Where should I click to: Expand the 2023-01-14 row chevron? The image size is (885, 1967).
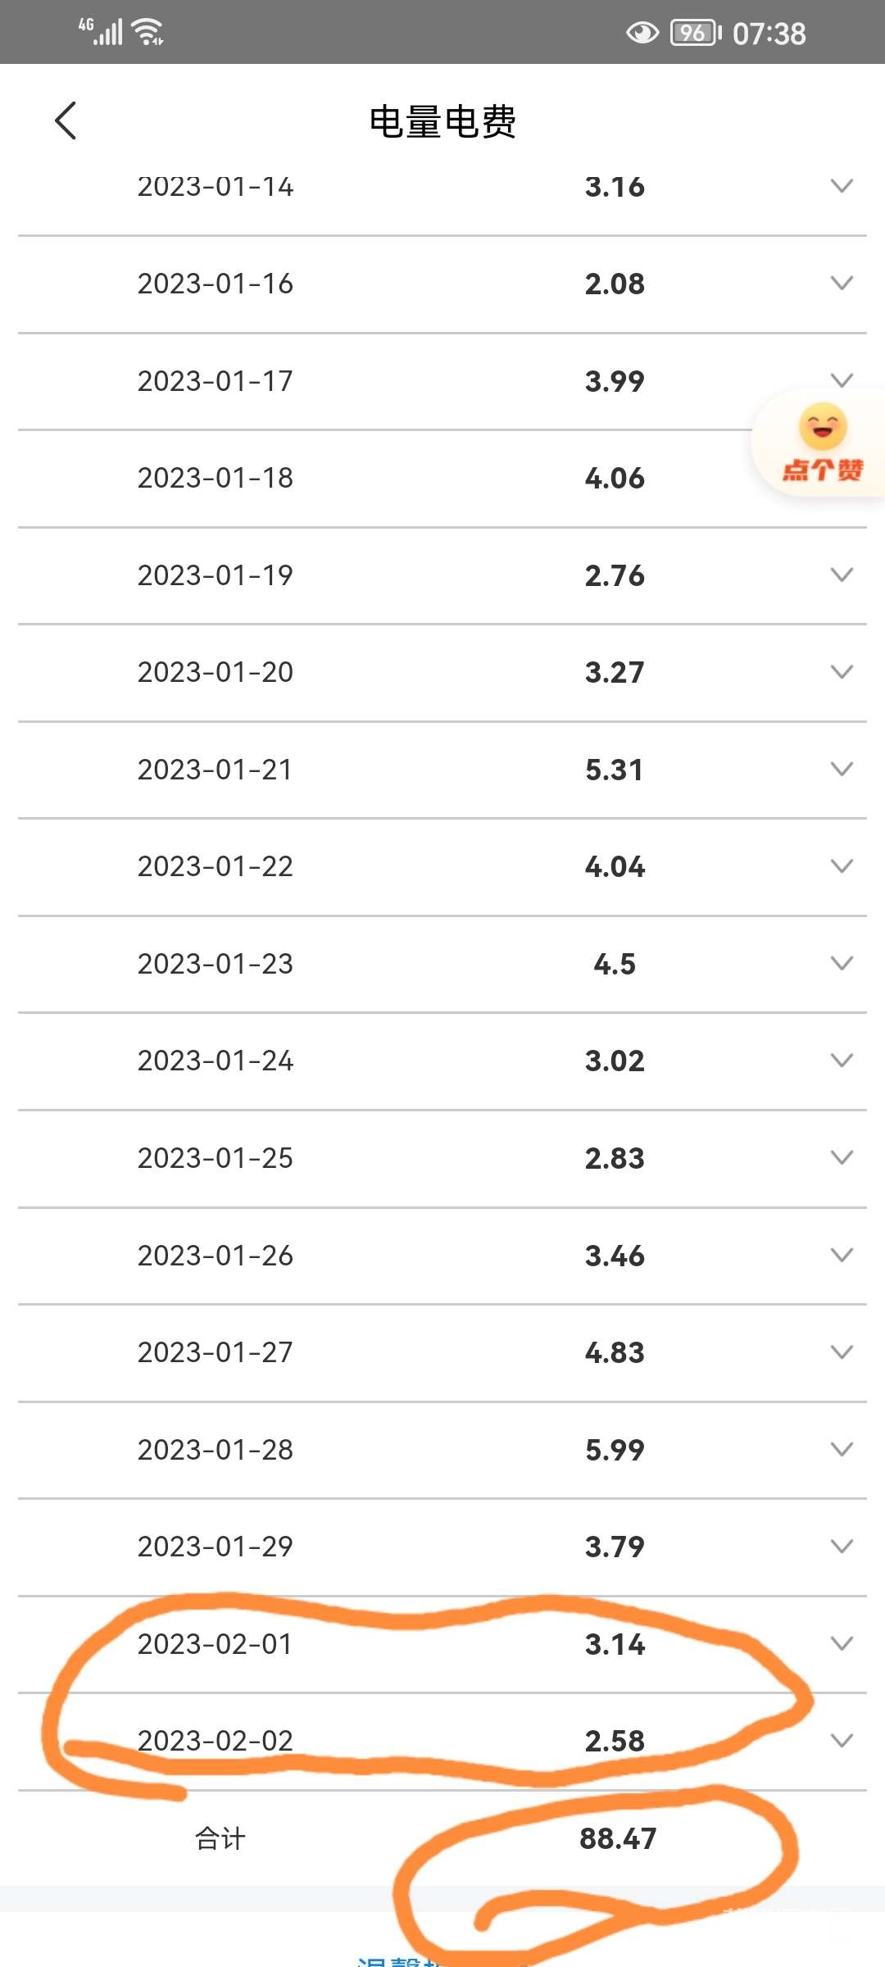click(842, 186)
